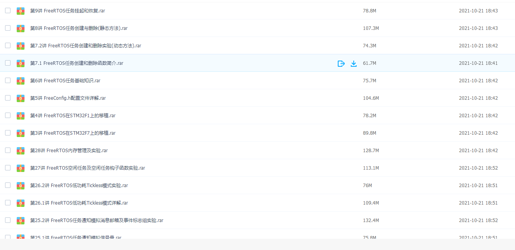The width and height of the screenshot is (515, 250).
Task: Click the share icon on 第7.1 row
Action: click(341, 63)
